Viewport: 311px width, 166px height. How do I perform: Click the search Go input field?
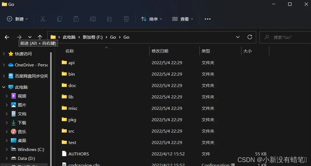pyautogui.click(x=285, y=37)
